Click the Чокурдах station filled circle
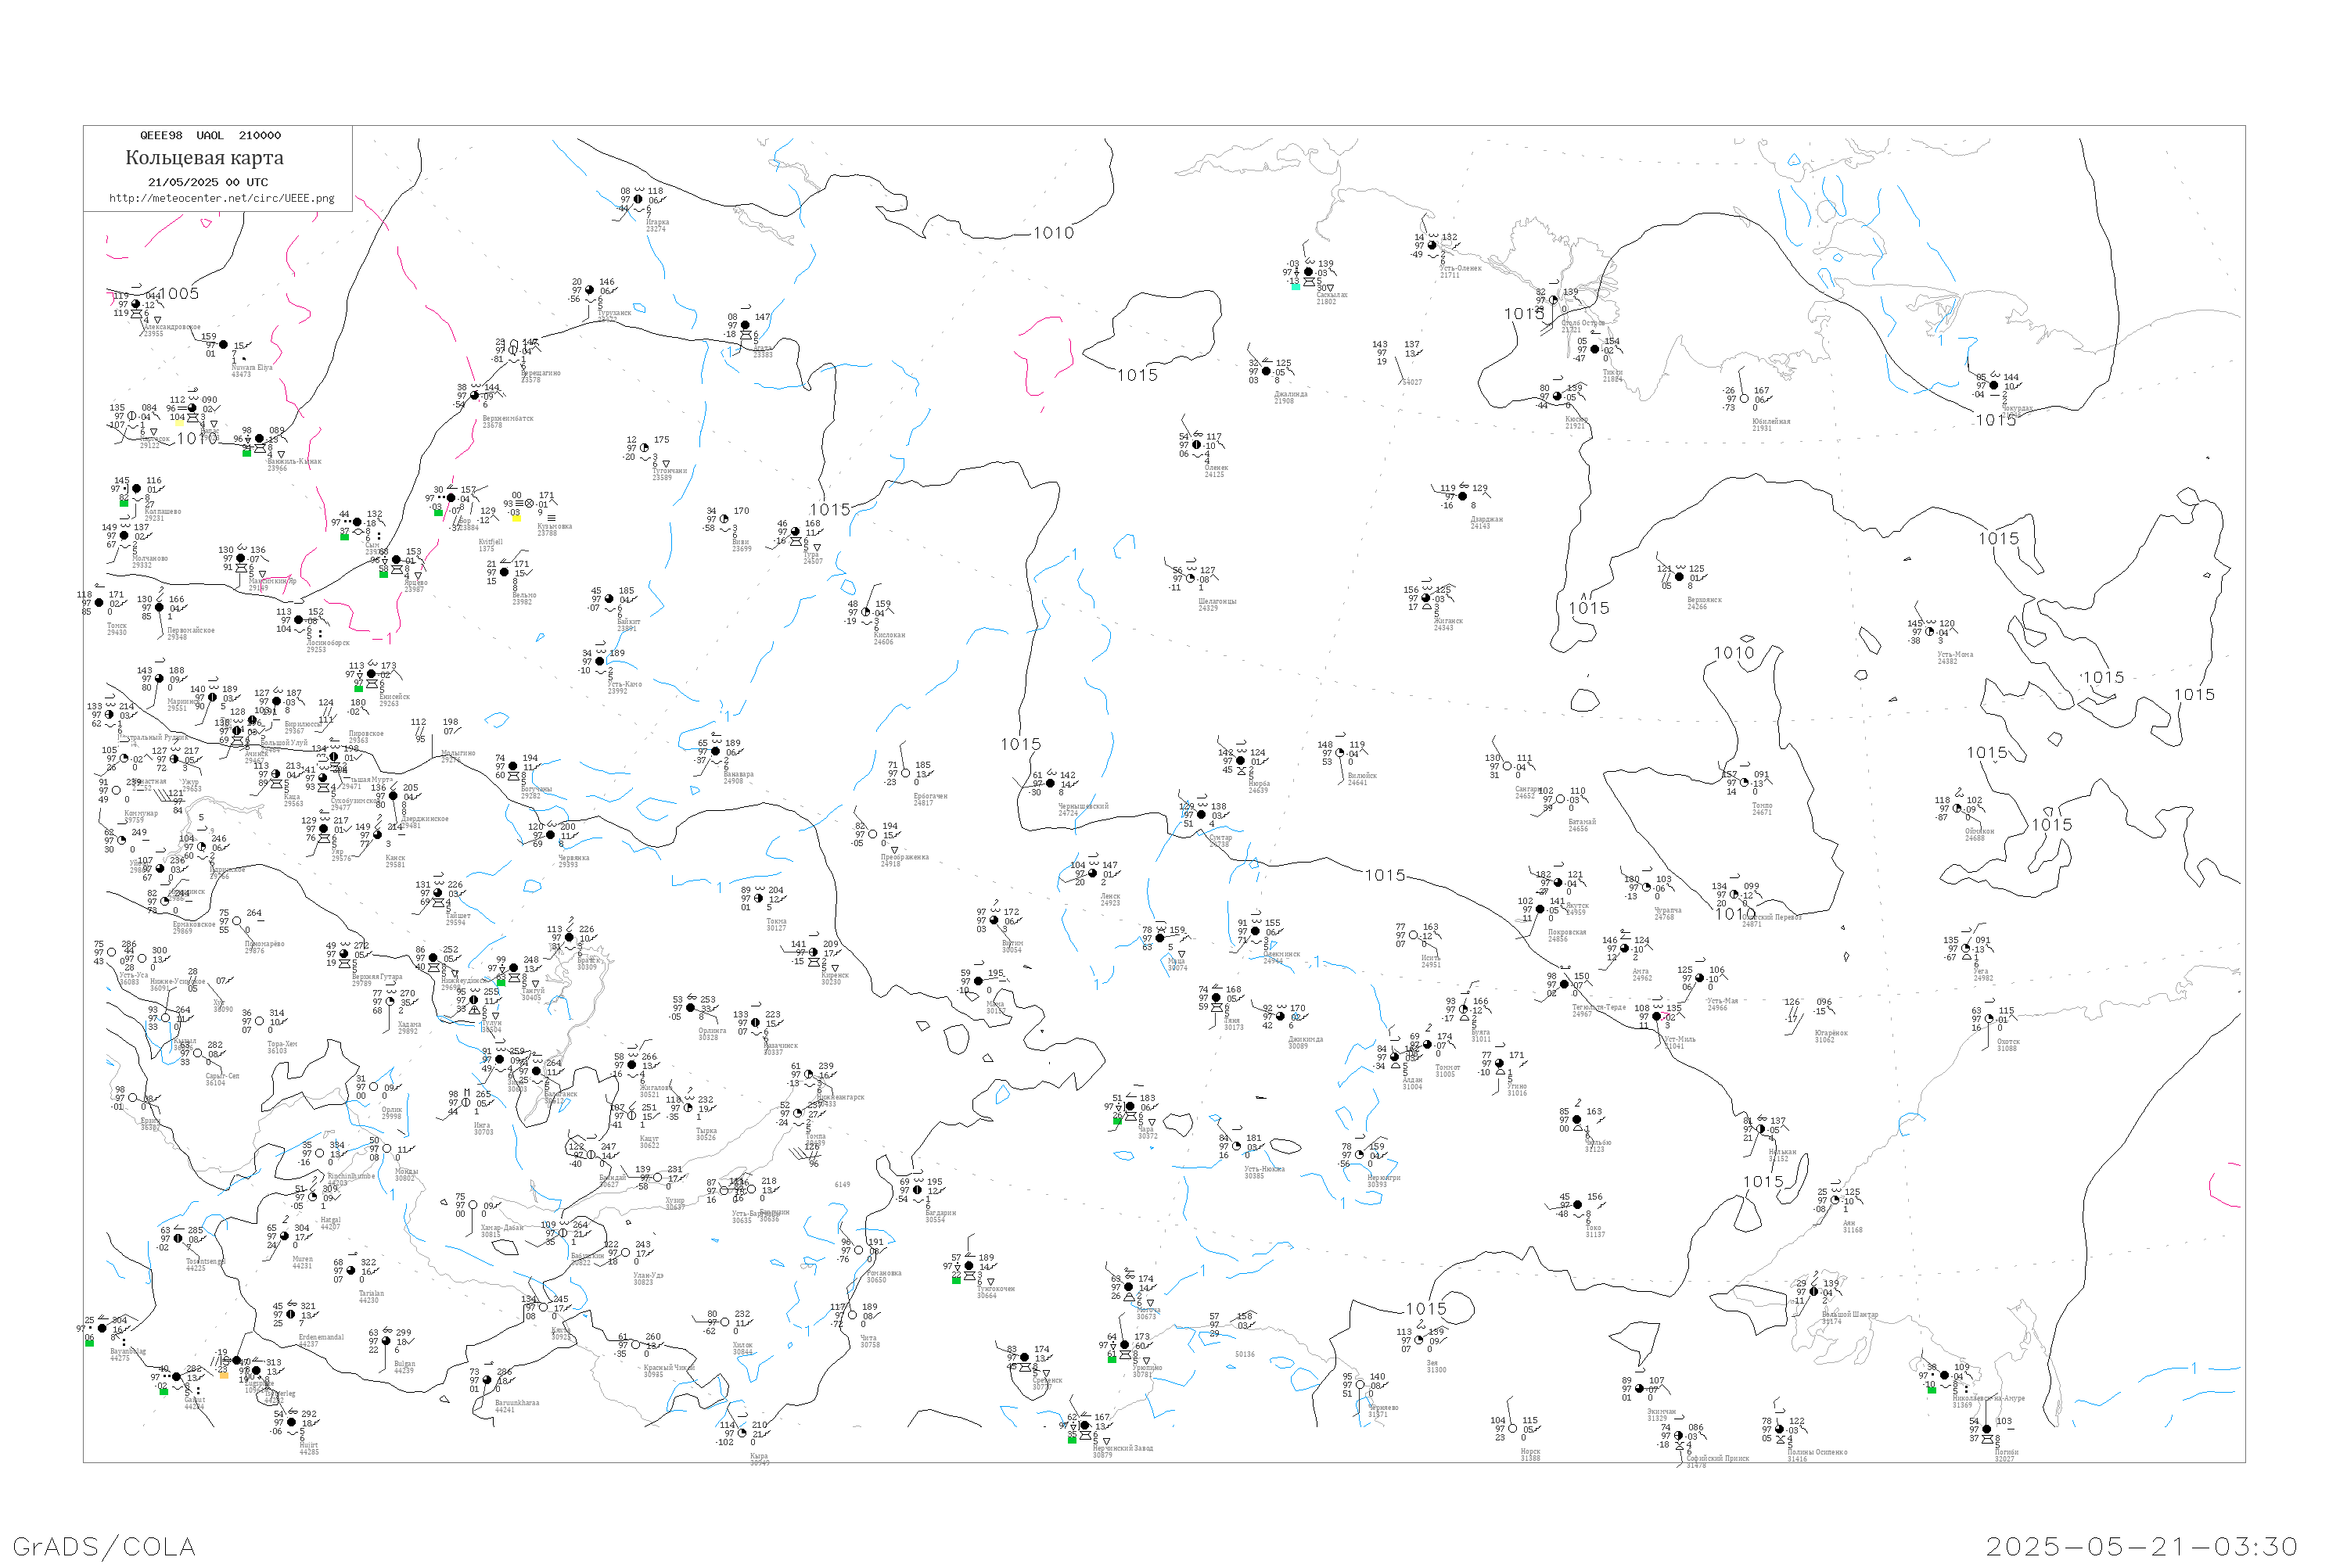Screen dimensions: 2347x1564 pyautogui.click(x=1993, y=386)
